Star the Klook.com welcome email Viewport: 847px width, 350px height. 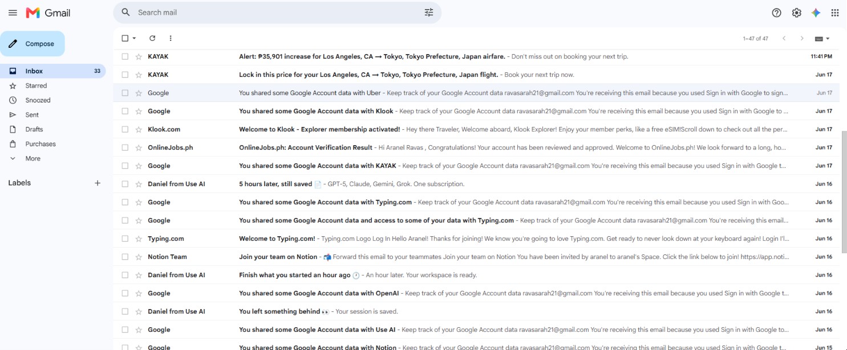tap(139, 129)
